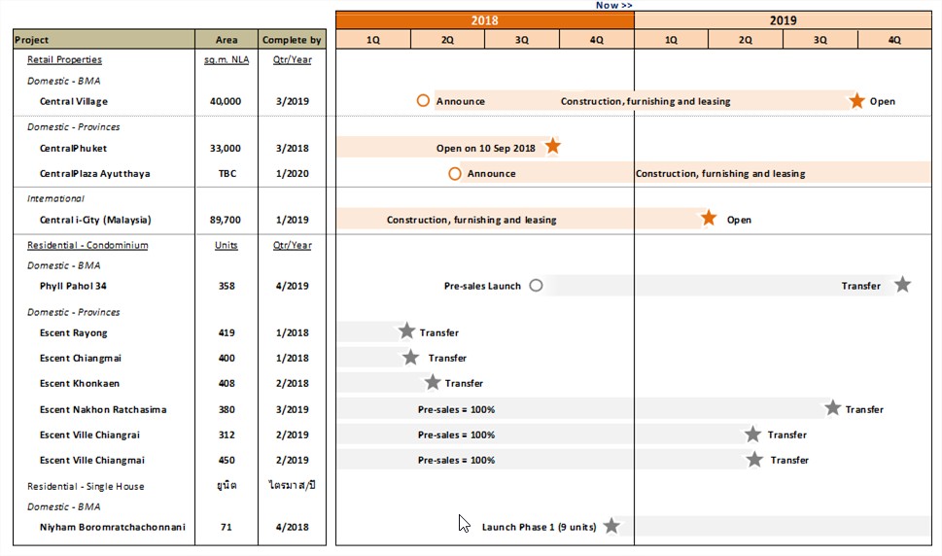This screenshot has height=556, width=942.
Task: Click the grey Transfer star for Phyll Pahol 34
Action: 902,284
